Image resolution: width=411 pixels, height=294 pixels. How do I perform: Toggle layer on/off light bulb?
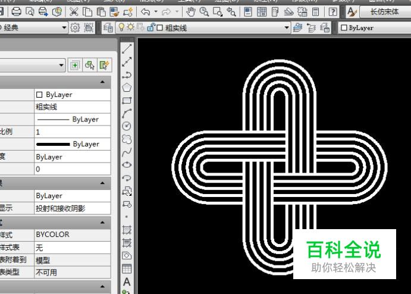pos(121,27)
